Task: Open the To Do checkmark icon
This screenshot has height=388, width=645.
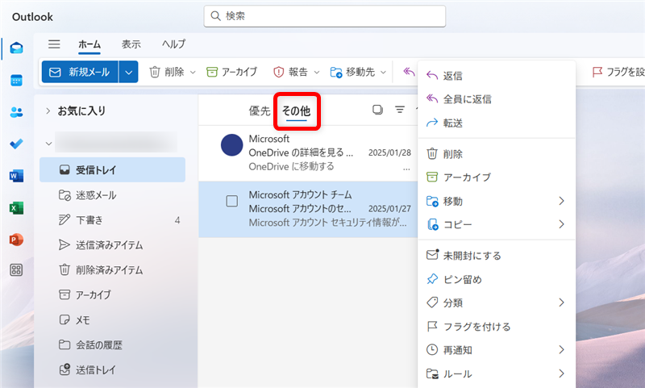Action: pyautogui.click(x=16, y=144)
